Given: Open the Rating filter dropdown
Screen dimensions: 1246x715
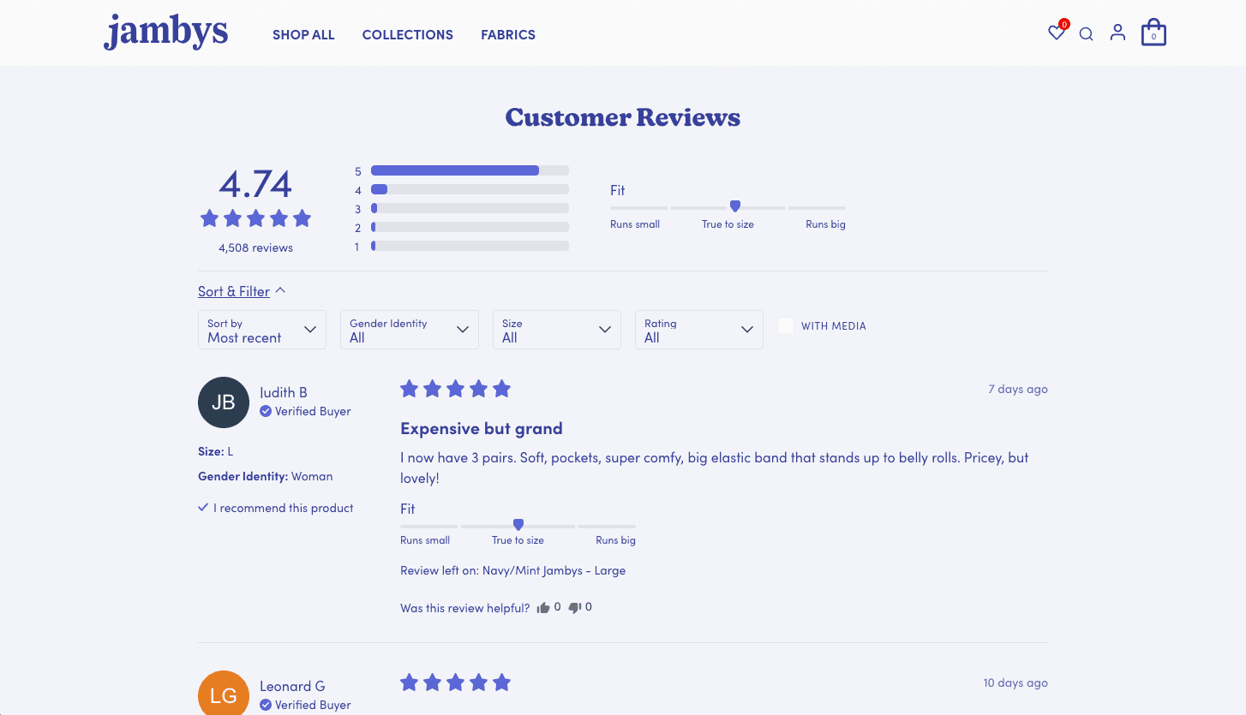Looking at the screenshot, I should pos(699,330).
